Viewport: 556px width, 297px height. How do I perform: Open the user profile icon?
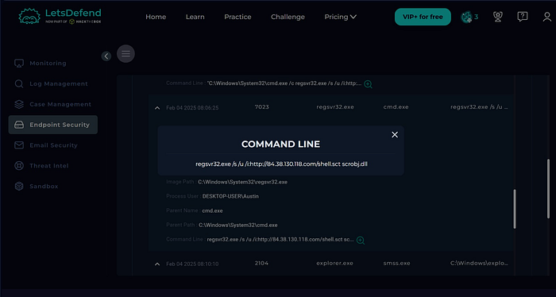point(547,17)
